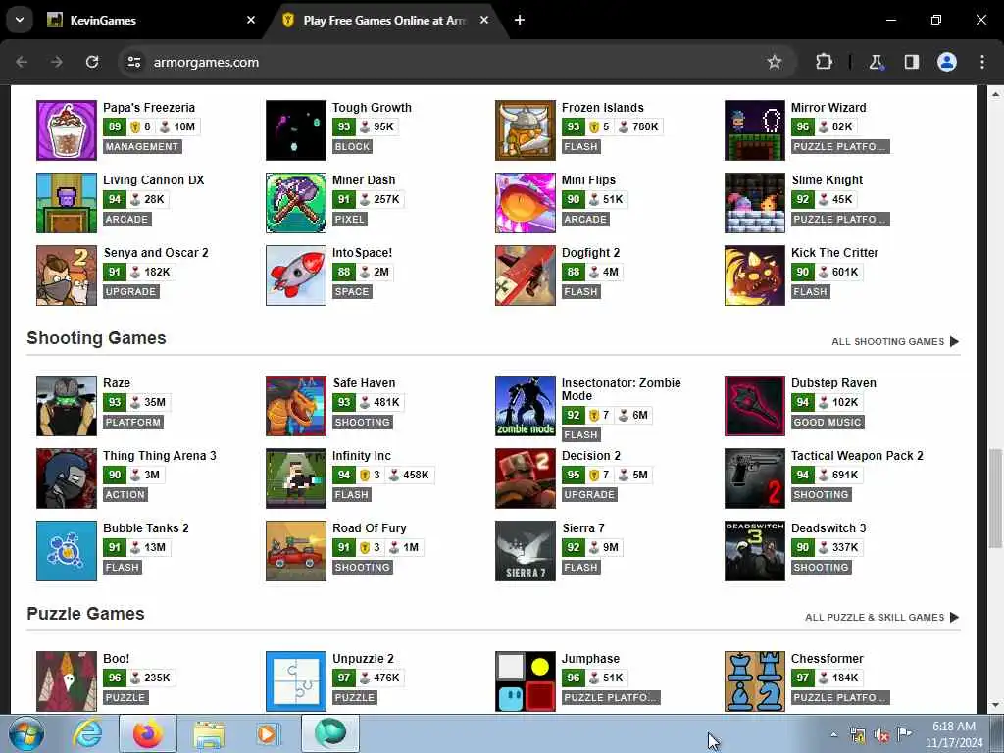Close the KevinGames tab
Screen dimensions: 1004x753
coord(251,20)
